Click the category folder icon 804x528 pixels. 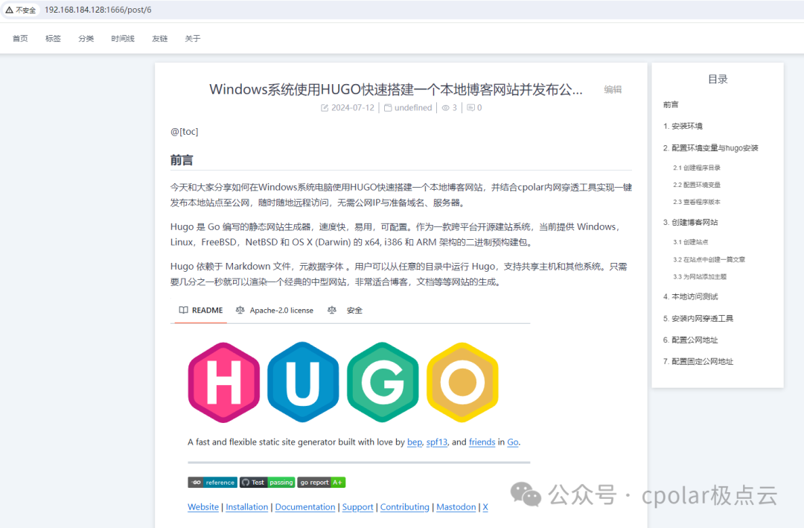click(x=388, y=108)
